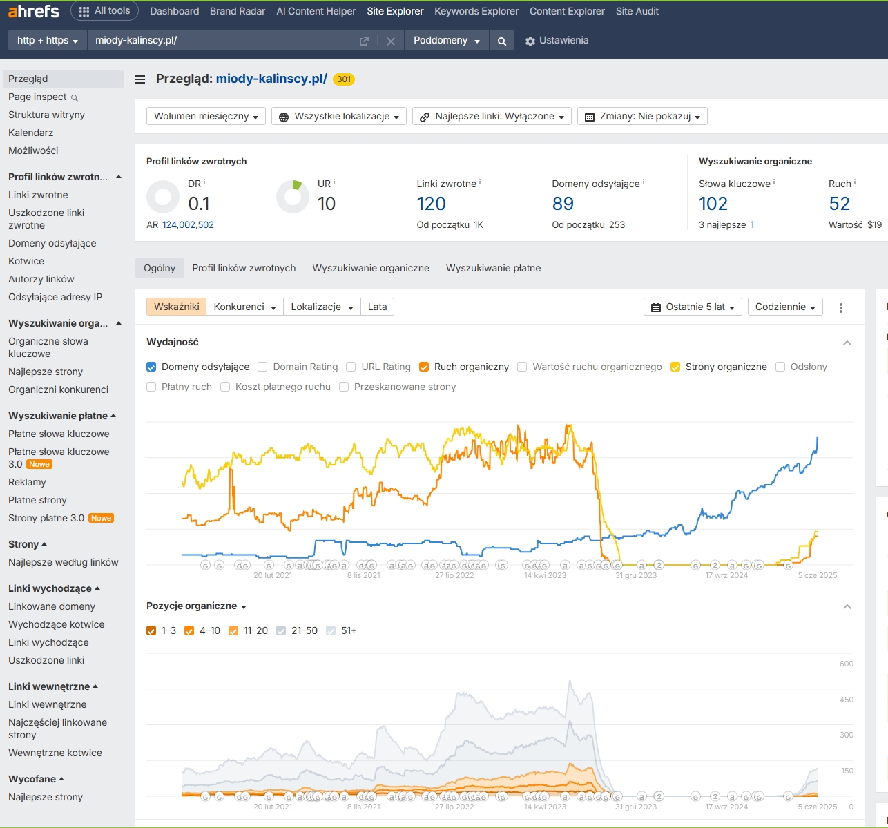Open Site Audit menu item

(637, 11)
